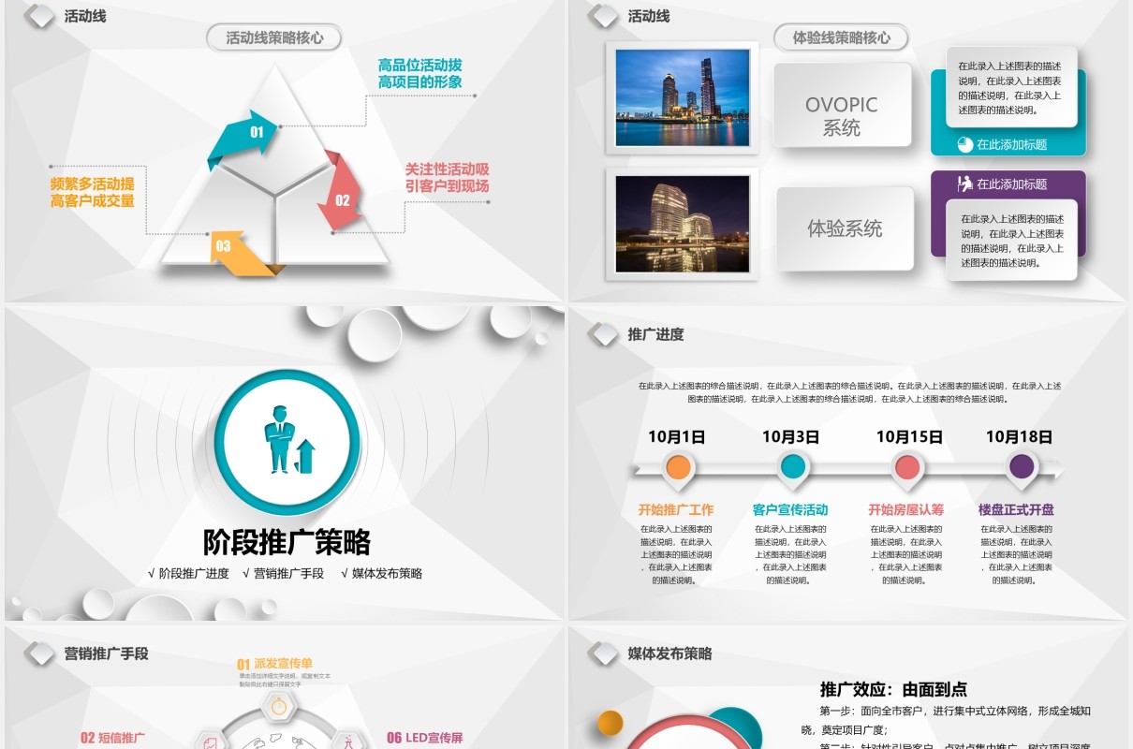
Task: Click the diamond icon beside 媒体发布策略
Action: pyautogui.click(x=603, y=654)
